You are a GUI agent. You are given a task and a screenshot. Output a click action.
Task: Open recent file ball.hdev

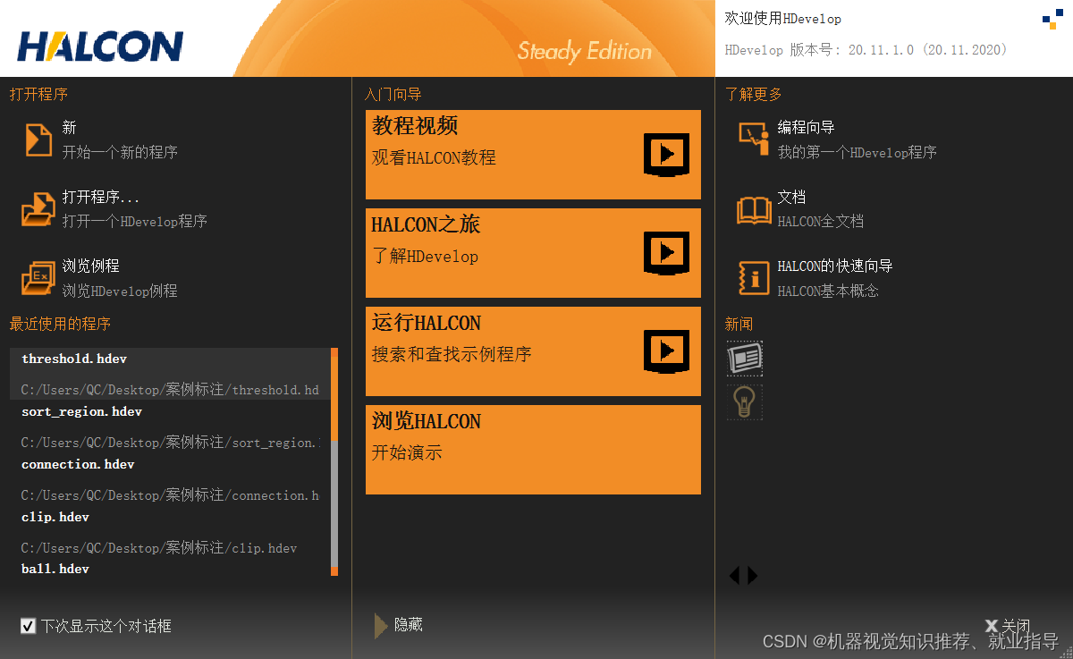(x=55, y=569)
